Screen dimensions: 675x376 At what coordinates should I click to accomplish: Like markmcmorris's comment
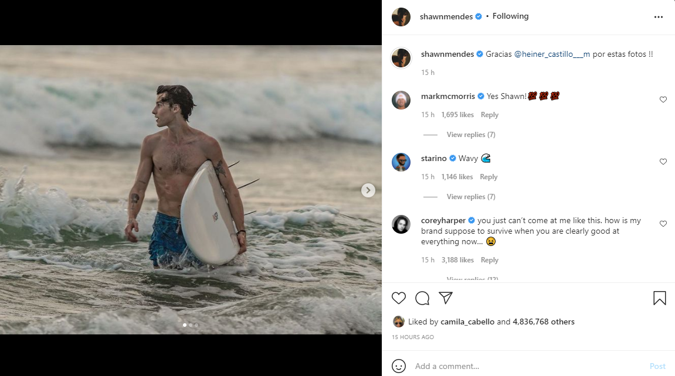pyautogui.click(x=663, y=100)
